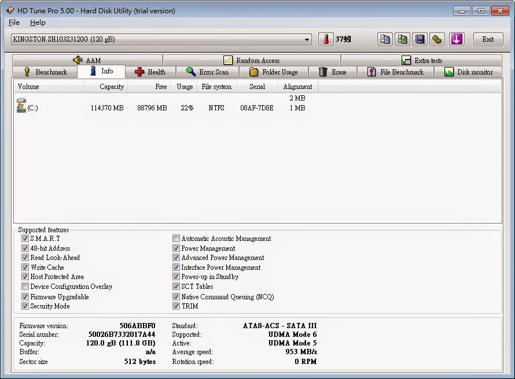Open the Folder Usage tab
The height and width of the screenshot is (379, 515).
tap(273, 72)
